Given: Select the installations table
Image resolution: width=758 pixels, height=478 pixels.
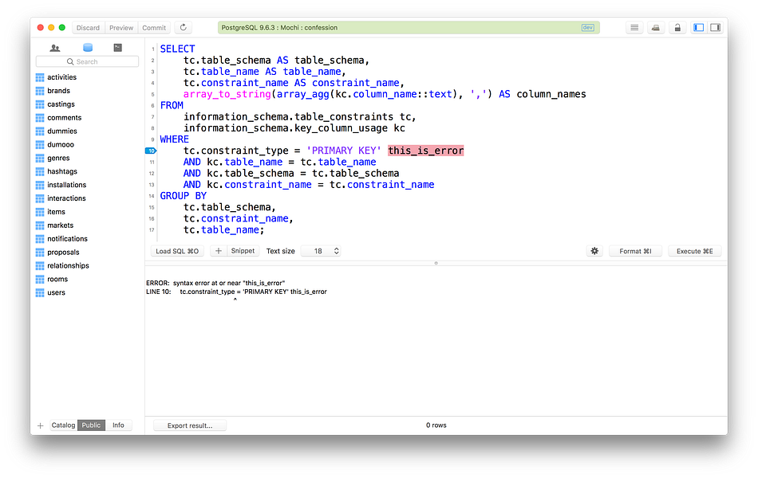Looking at the screenshot, I should point(67,185).
